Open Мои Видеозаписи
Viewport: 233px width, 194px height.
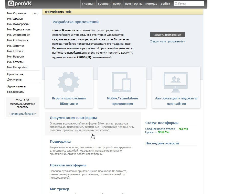point(18,29)
